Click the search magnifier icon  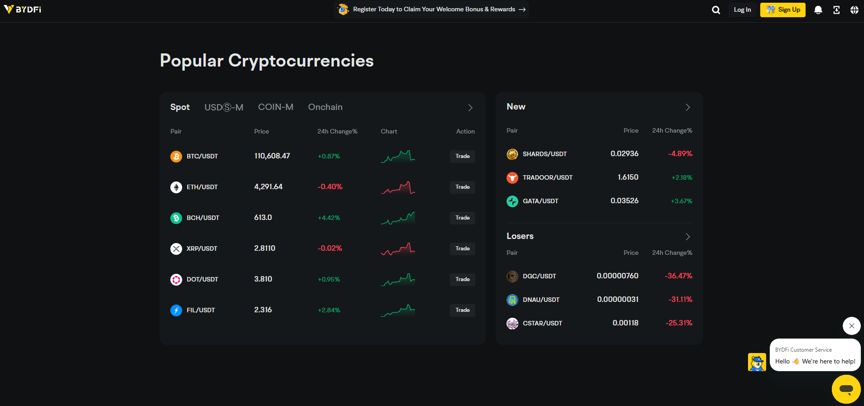click(716, 10)
